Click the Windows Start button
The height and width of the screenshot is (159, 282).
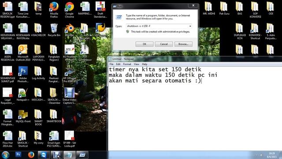(5, 155)
